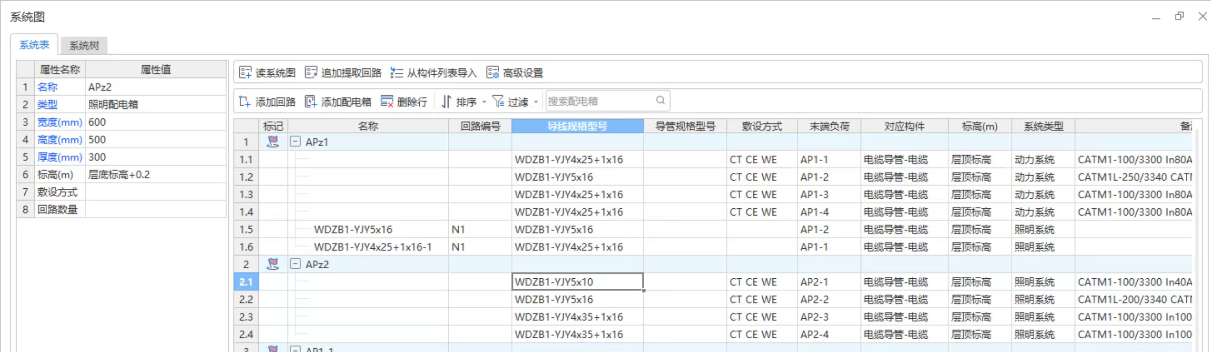The image size is (1211, 352).
Task: Click the 添加配电箱 icon
Action: click(x=311, y=101)
